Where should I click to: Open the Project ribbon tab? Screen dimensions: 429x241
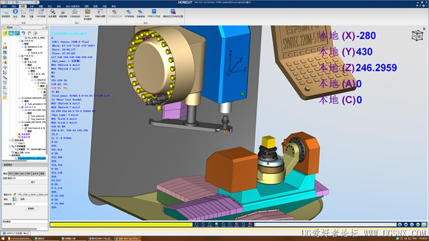(13, 6)
